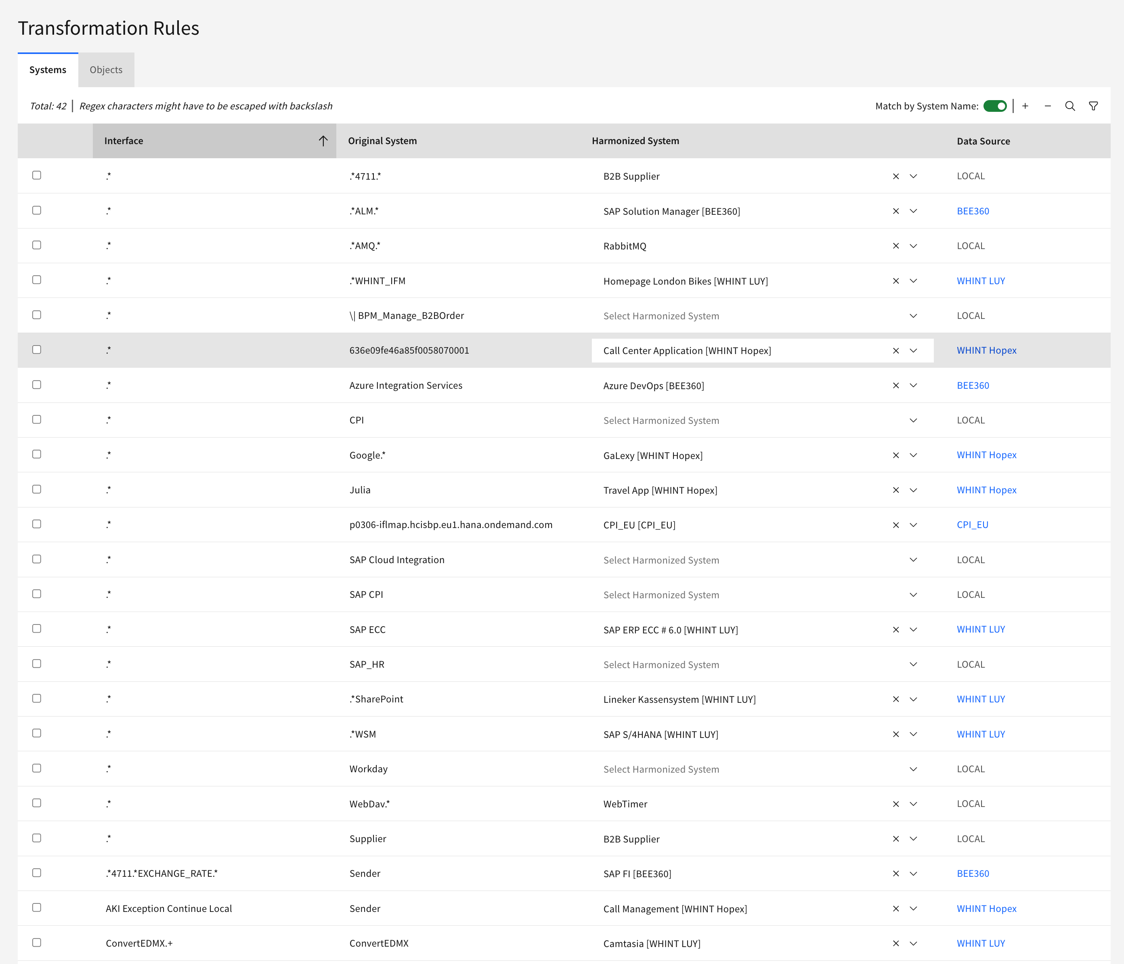Clear the WebTimer harmonized system
The height and width of the screenshot is (964, 1124).
pyautogui.click(x=895, y=804)
